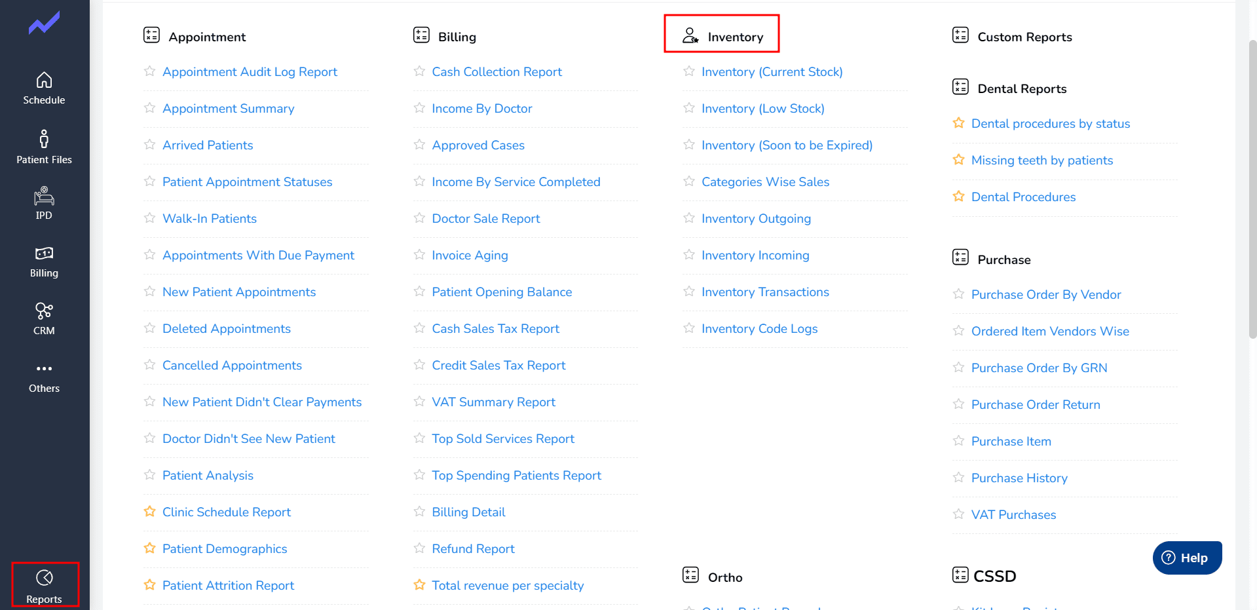Open Inventory (Soon to be Expired) report
1257x610 pixels.
tap(787, 145)
